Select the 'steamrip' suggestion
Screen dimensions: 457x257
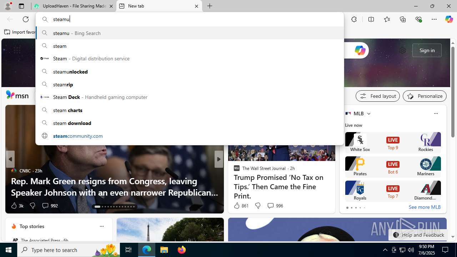click(190, 85)
